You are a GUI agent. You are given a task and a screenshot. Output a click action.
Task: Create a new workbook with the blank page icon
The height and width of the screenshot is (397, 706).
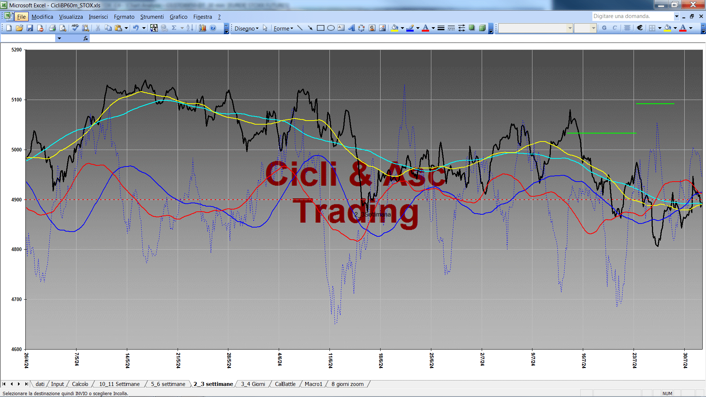click(x=9, y=28)
